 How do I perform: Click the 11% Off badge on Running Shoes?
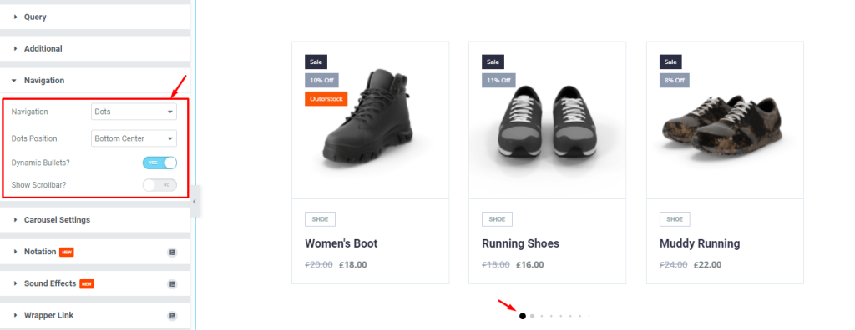(x=498, y=81)
